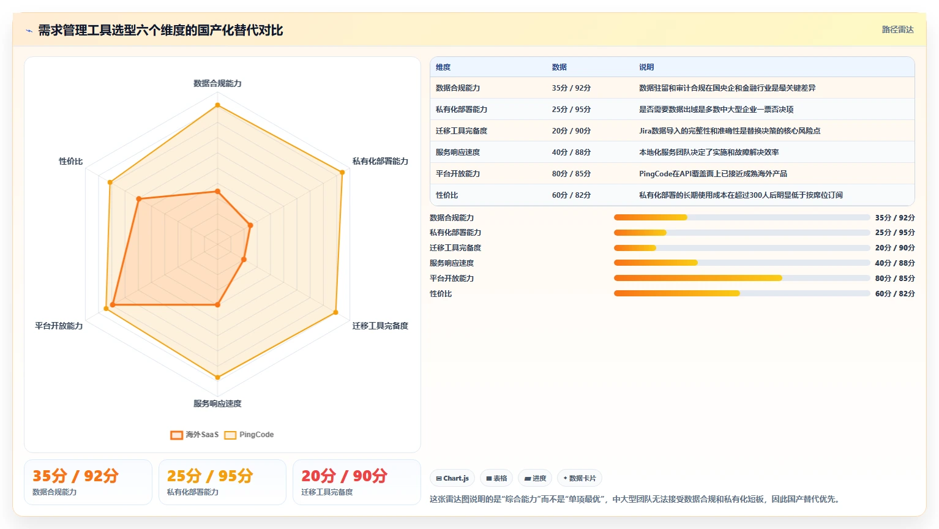This screenshot has height=529, width=939.
Task: Click the 路径雷达 label in header
Action: point(897,29)
